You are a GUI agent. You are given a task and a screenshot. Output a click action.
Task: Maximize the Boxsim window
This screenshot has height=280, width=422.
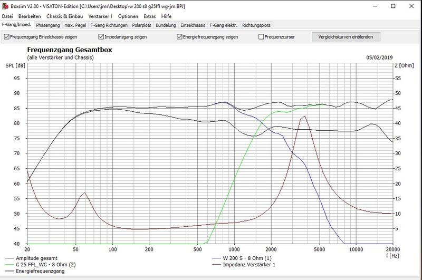click(393, 6)
